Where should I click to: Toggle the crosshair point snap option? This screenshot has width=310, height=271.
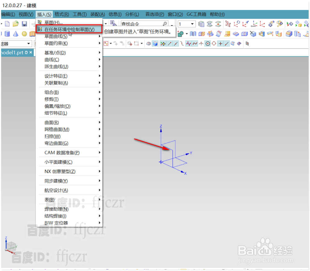coord(221,43)
